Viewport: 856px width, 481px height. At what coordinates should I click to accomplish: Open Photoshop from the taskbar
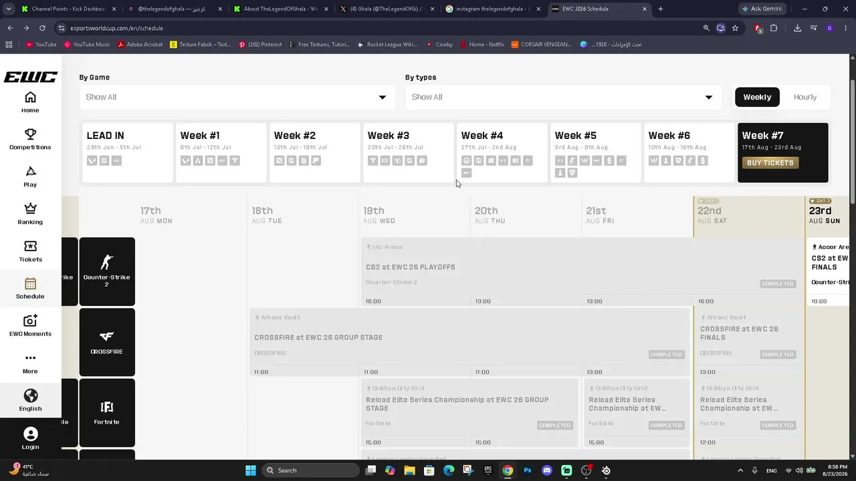pyautogui.click(x=528, y=470)
